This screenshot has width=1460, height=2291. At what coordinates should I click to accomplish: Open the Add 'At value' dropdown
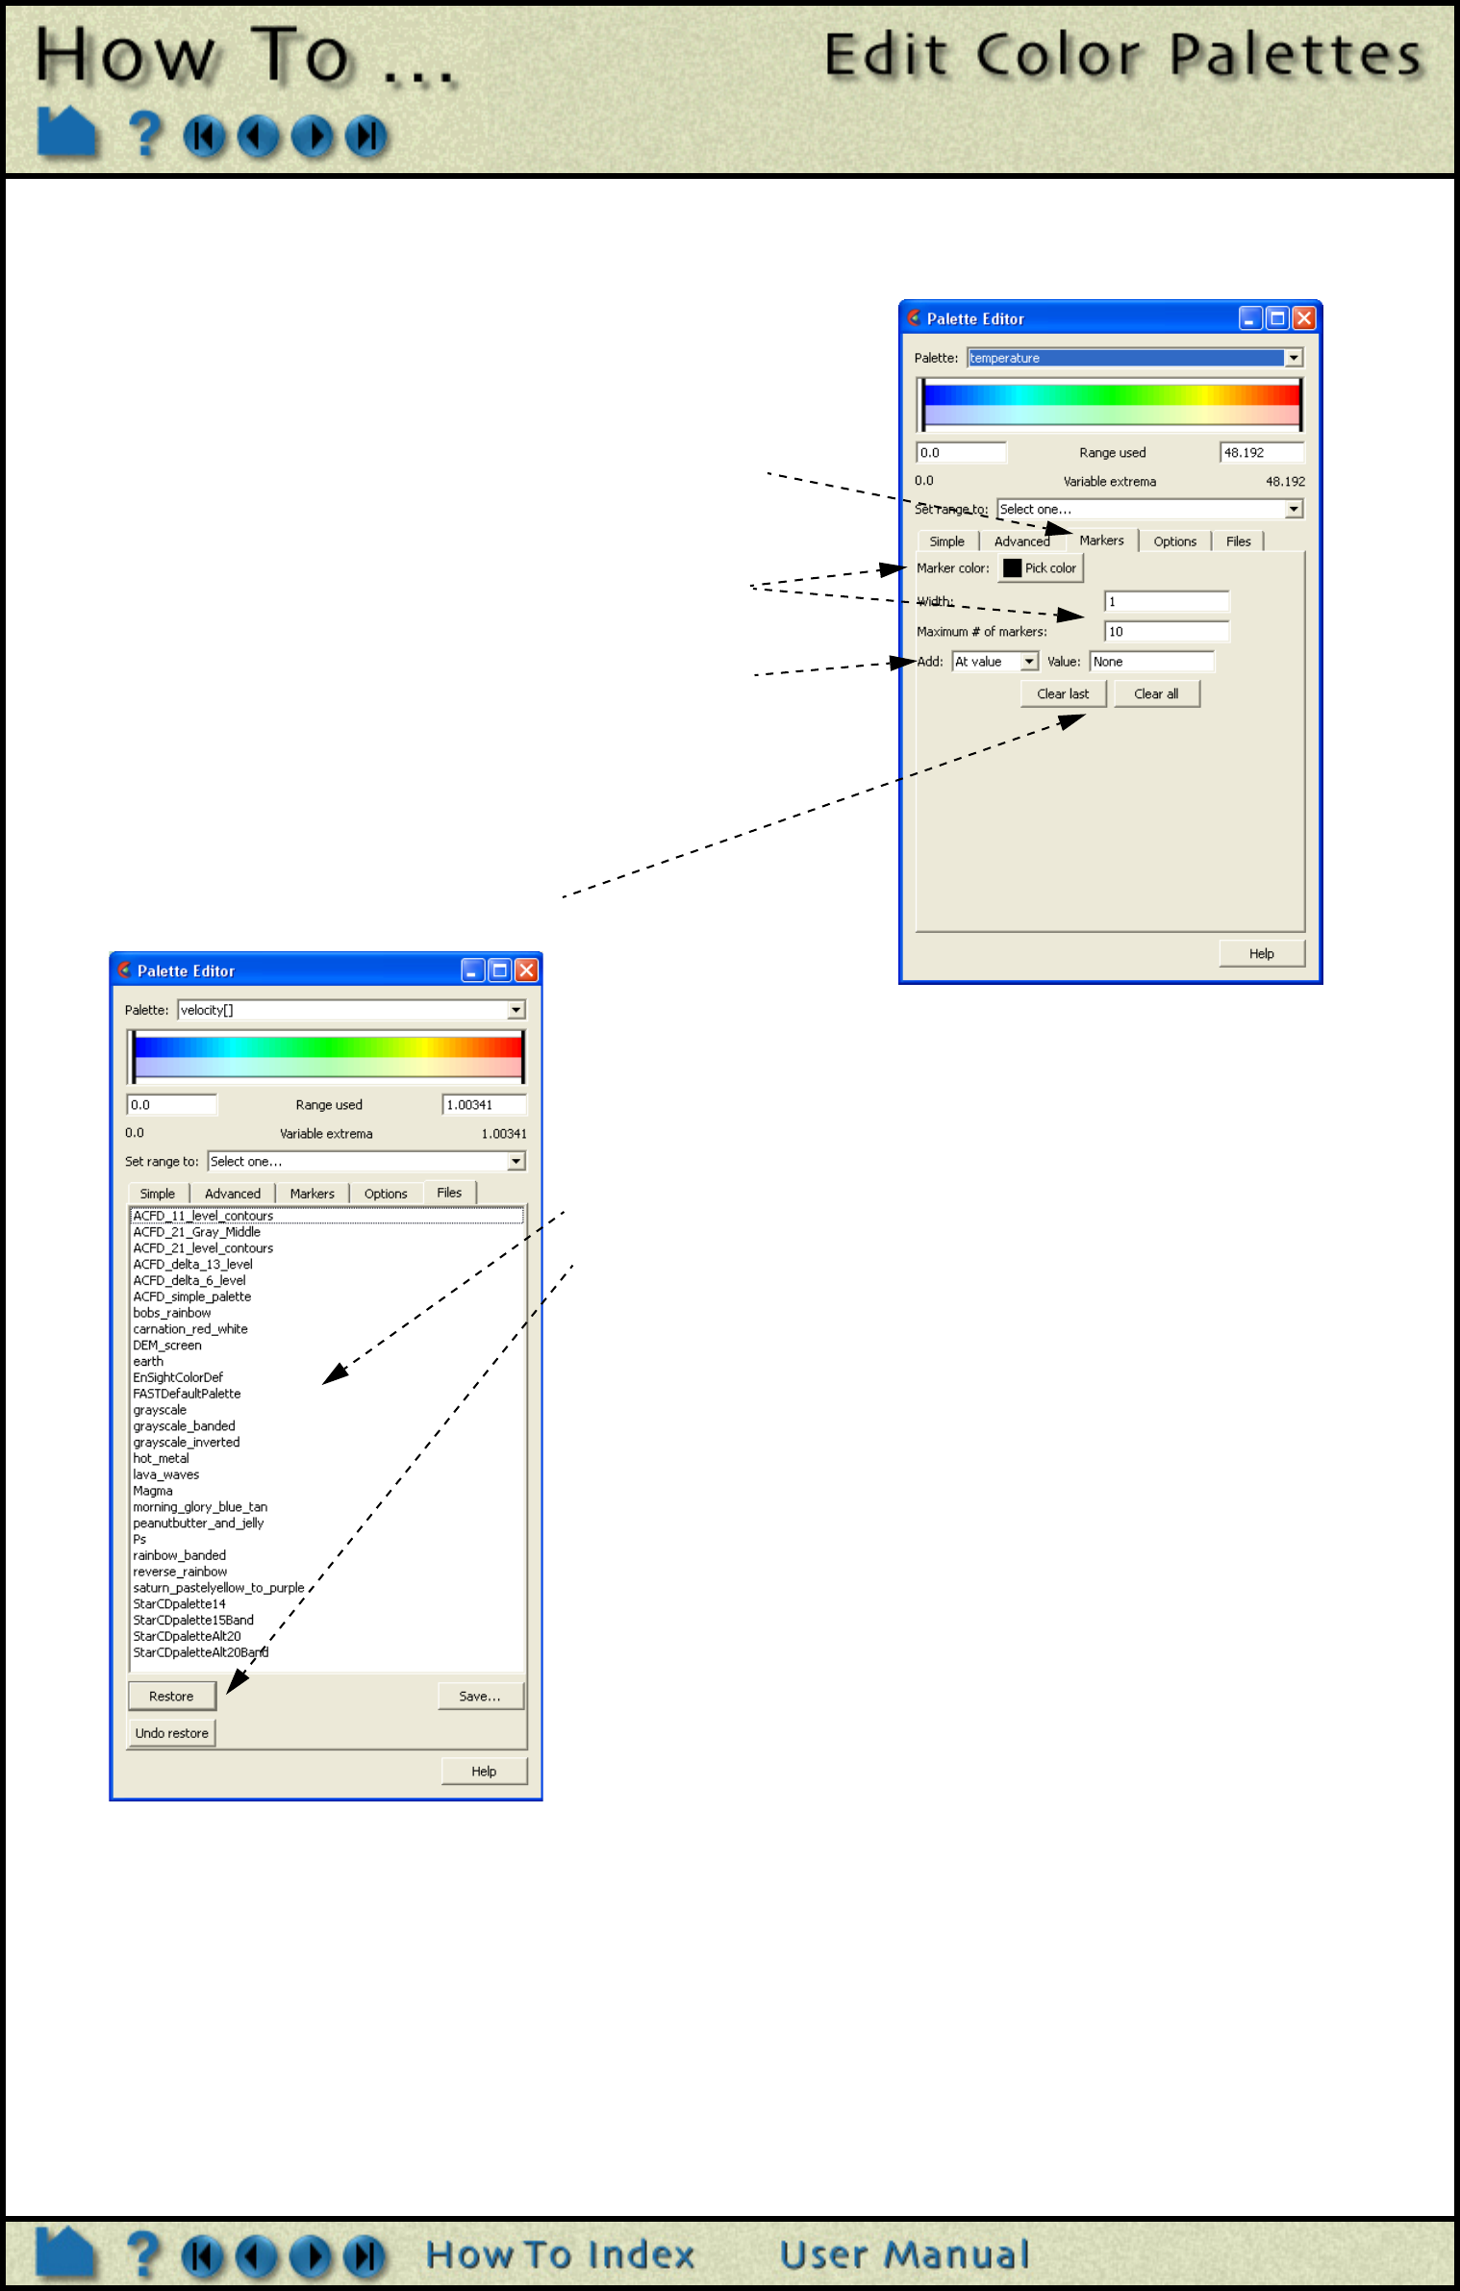[x=1029, y=662]
